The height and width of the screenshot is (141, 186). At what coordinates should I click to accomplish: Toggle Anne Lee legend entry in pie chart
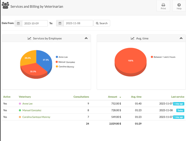[62, 57]
